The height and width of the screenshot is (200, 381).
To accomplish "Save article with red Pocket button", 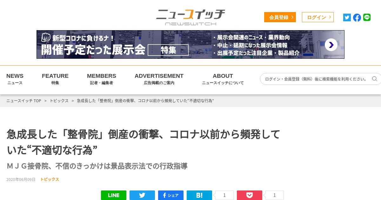I will tap(250, 195).
